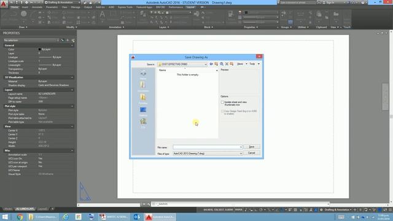Collapse Plot style section in Properties
393x221 pixels.
72,106
